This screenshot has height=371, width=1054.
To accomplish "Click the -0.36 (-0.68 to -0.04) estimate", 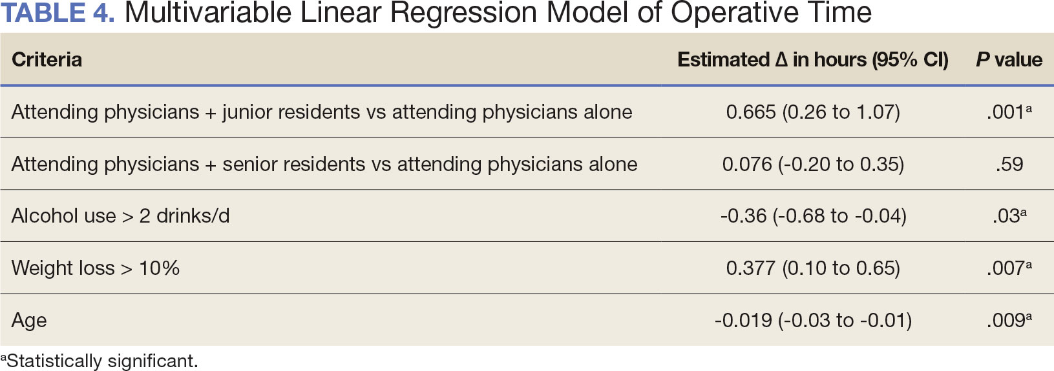I will point(813,216).
